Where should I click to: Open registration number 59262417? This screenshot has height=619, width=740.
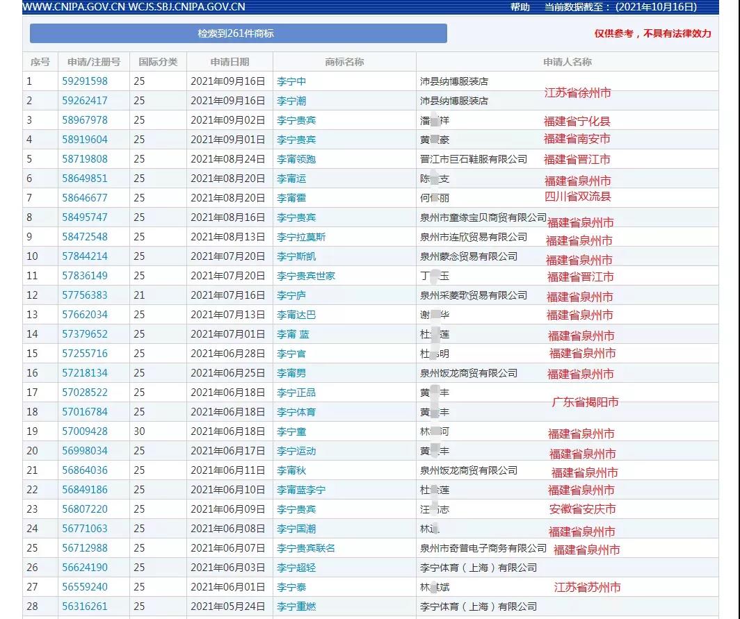point(85,101)
